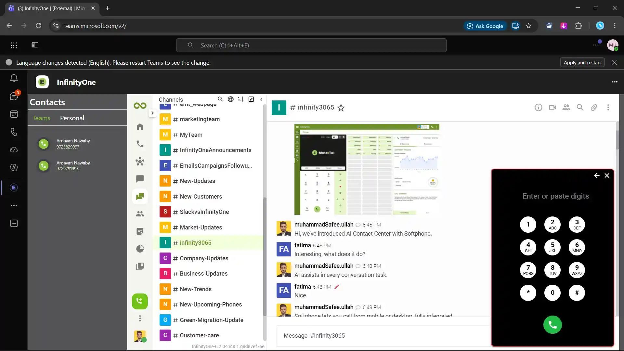Sort channels icon
The height and width of the screenshot is (351, 624).
(241, 99)
